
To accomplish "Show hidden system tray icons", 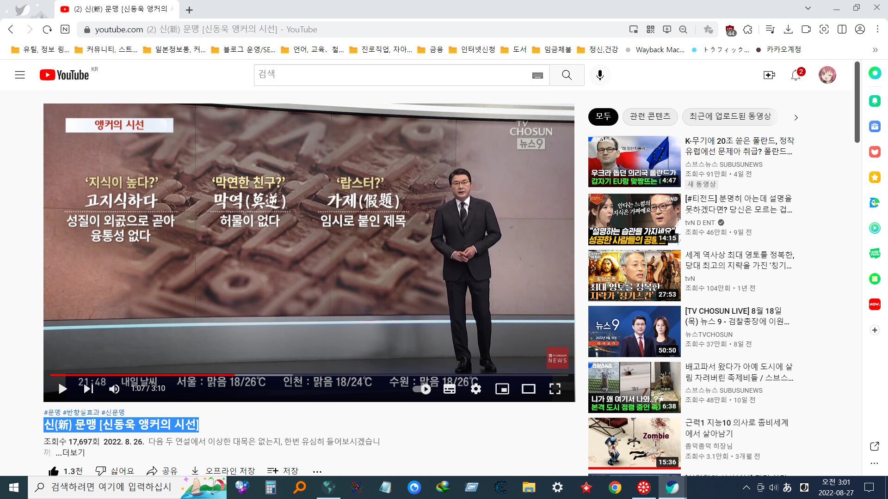I will point(746,487).
